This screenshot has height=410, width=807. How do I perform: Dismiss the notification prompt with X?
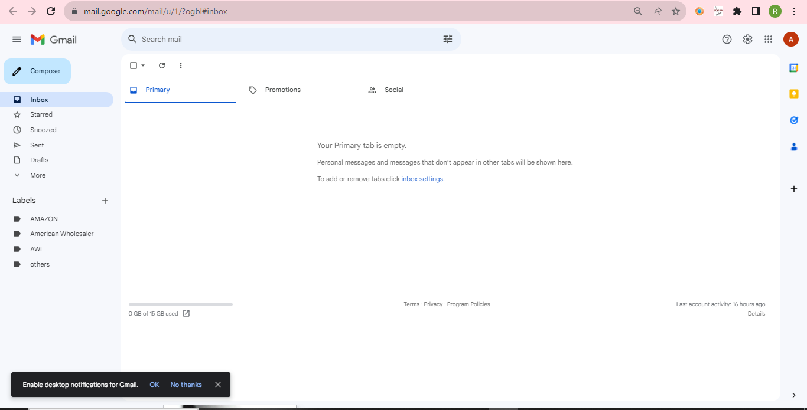[218, 385]
